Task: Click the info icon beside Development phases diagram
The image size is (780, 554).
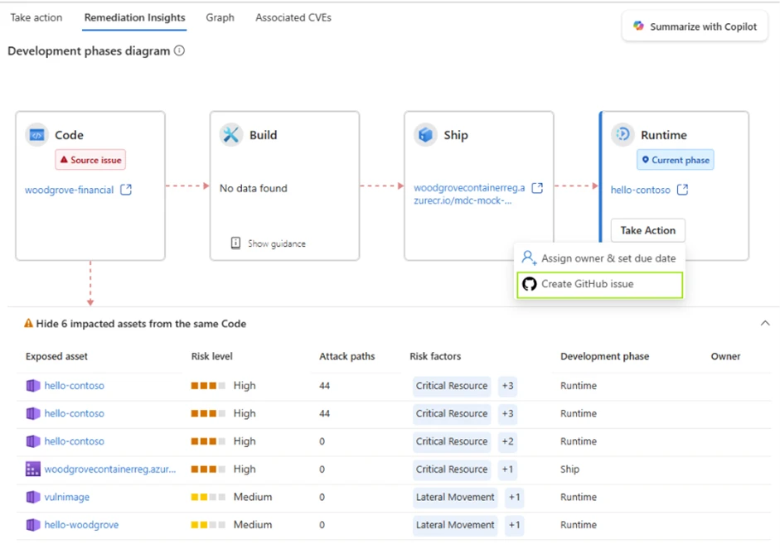Action: pos(179,51)
